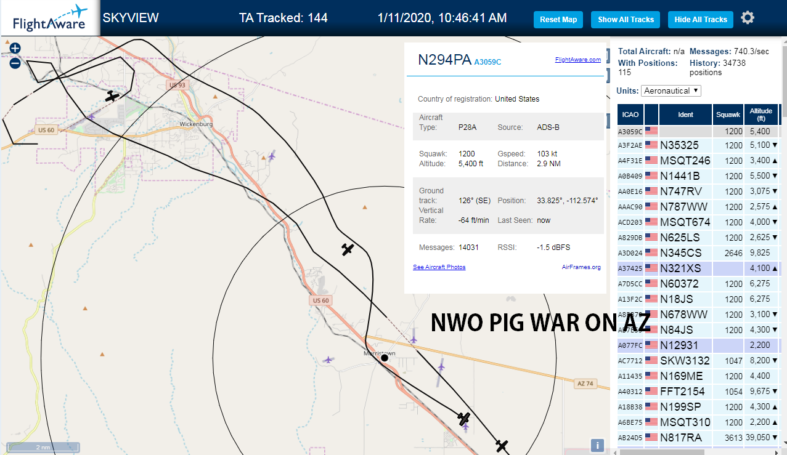Sort table by Altitude (ft) column header
The width and height of the screenshot is (787, 455).
point(761,115)
